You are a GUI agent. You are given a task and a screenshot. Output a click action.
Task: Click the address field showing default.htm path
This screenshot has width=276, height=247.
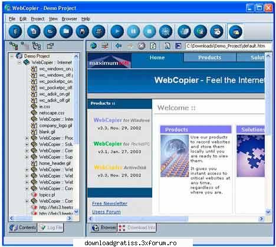228,46
